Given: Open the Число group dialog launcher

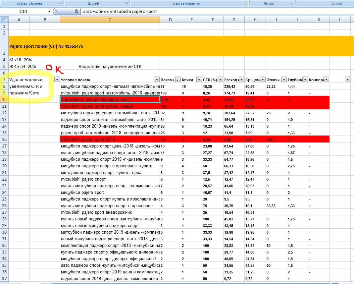Looking at the screenshot, I should (291, 3).
